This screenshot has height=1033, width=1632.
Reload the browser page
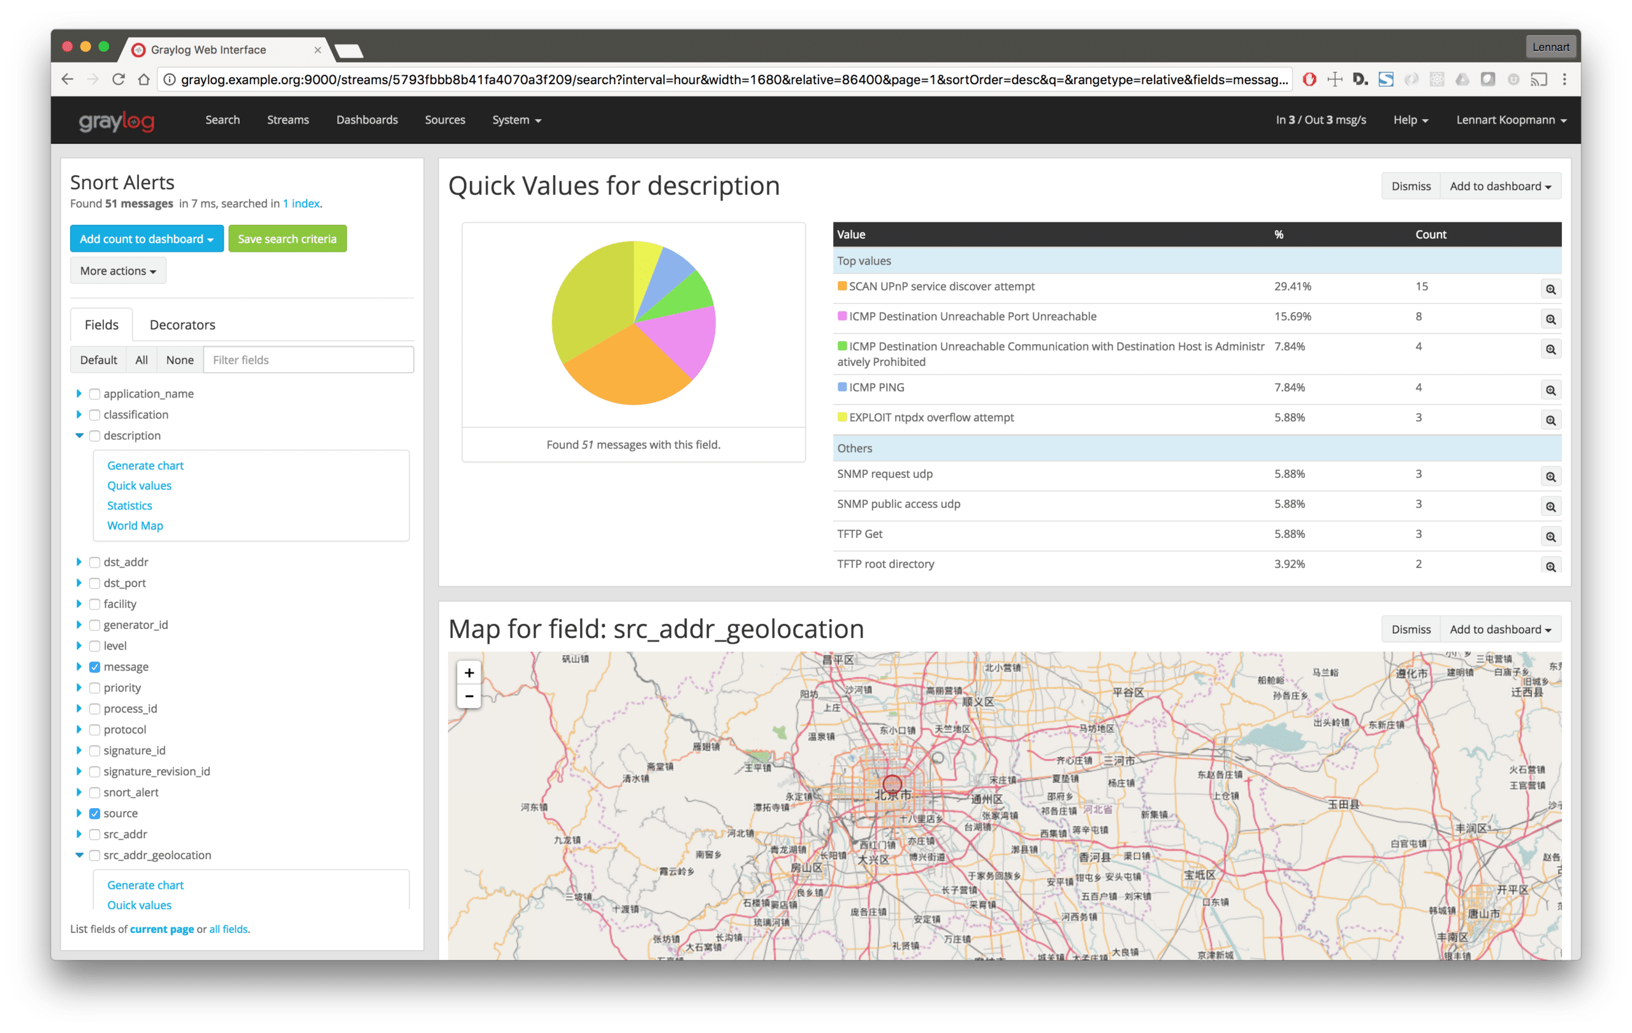[118, 79]
